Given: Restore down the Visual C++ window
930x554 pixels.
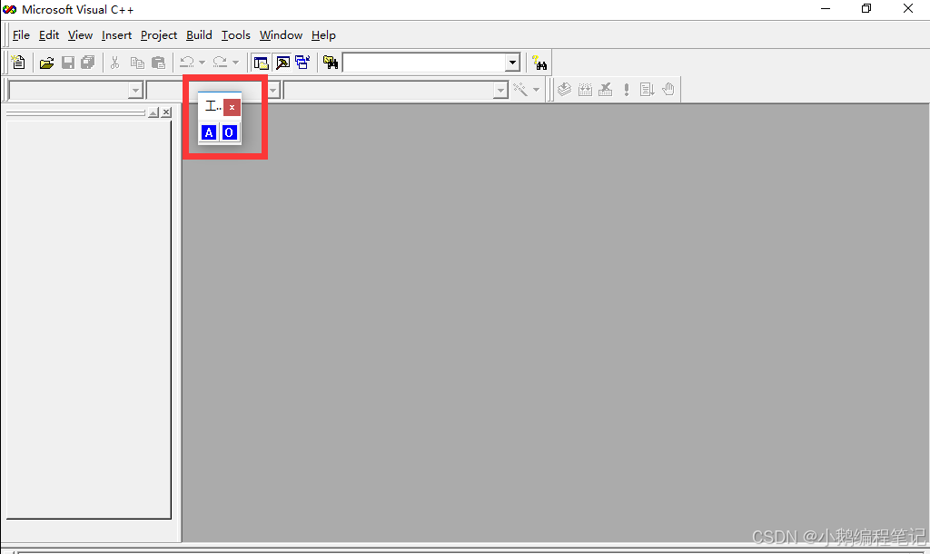Looking at the screenshot, I should tap(866, 9).
